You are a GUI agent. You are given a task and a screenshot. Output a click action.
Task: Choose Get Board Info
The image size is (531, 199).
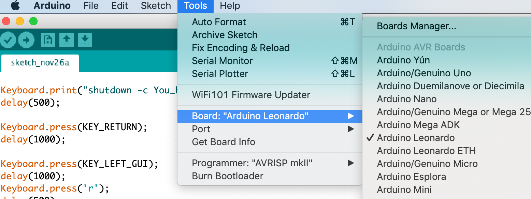tap(270, 142)
